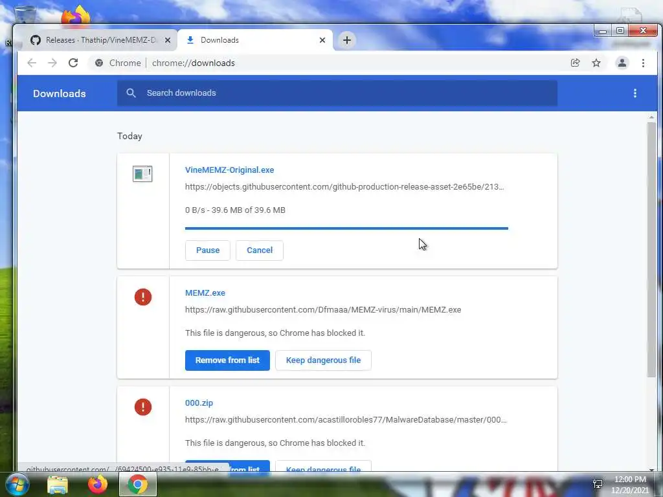Screen dimensions: 663x497
Task: Launch Firefox from the taskbar
Action: (x=97, y=484)
